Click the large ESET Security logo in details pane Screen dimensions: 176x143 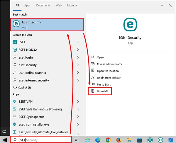pyautogui.click(x=130, y=25)
